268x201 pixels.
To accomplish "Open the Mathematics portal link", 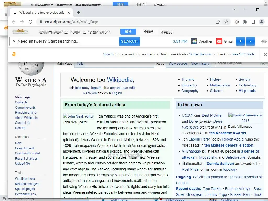I will click(x=220, y=85).
